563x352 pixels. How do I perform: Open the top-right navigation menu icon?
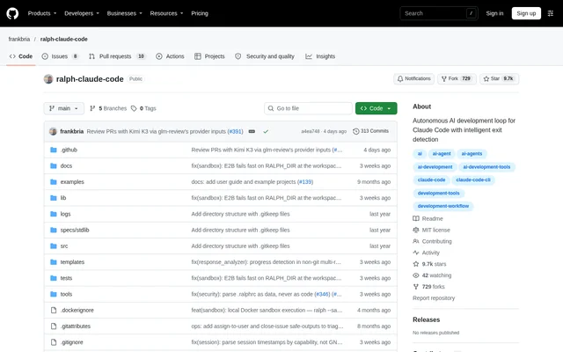(551, 13)
